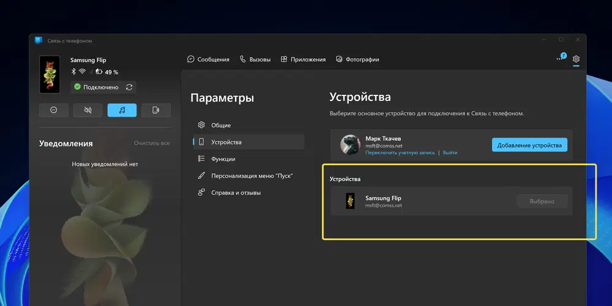Click the Уведомления heading
The height and width of the screenshot is (306, 612).
point(66,143)
